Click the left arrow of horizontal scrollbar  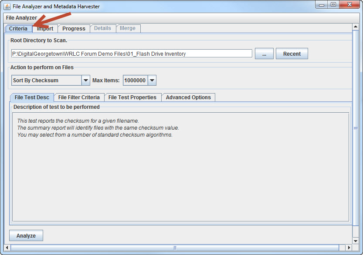click(7, 248)
